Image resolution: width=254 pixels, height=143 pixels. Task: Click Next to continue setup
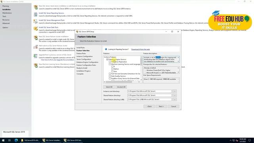click(x=161, y=106)
